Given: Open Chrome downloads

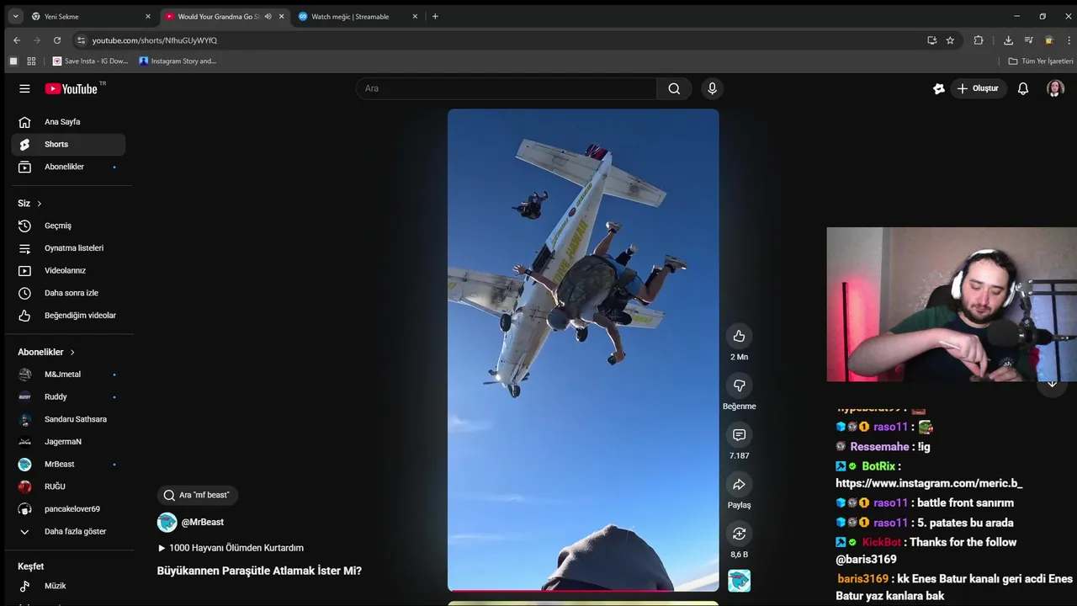Looking at the screenshot, I should tap(1008, 40).
